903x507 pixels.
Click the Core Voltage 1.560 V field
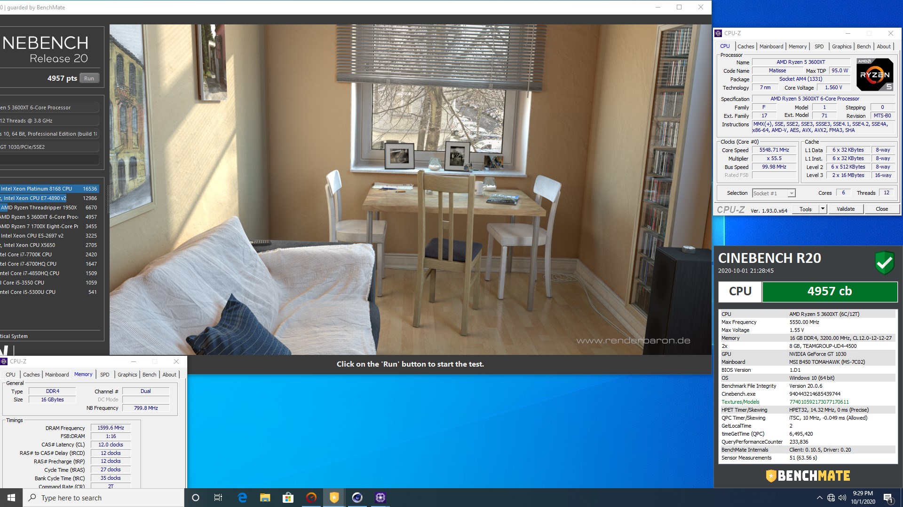click(x=833, y=88)
